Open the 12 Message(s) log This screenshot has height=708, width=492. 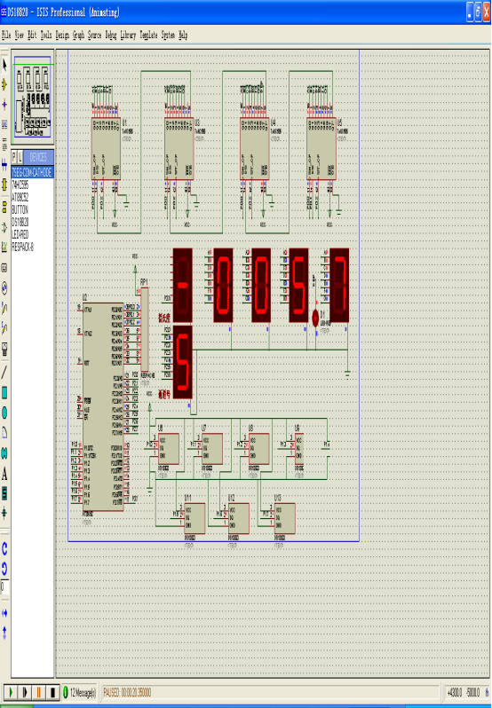pos(80,692)
